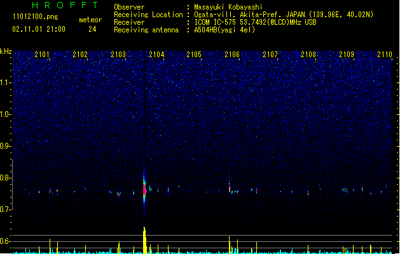The width and height of the screenshot is (400, 254).
Task: Click the 2101 time marker
Action: click(42, 55)
